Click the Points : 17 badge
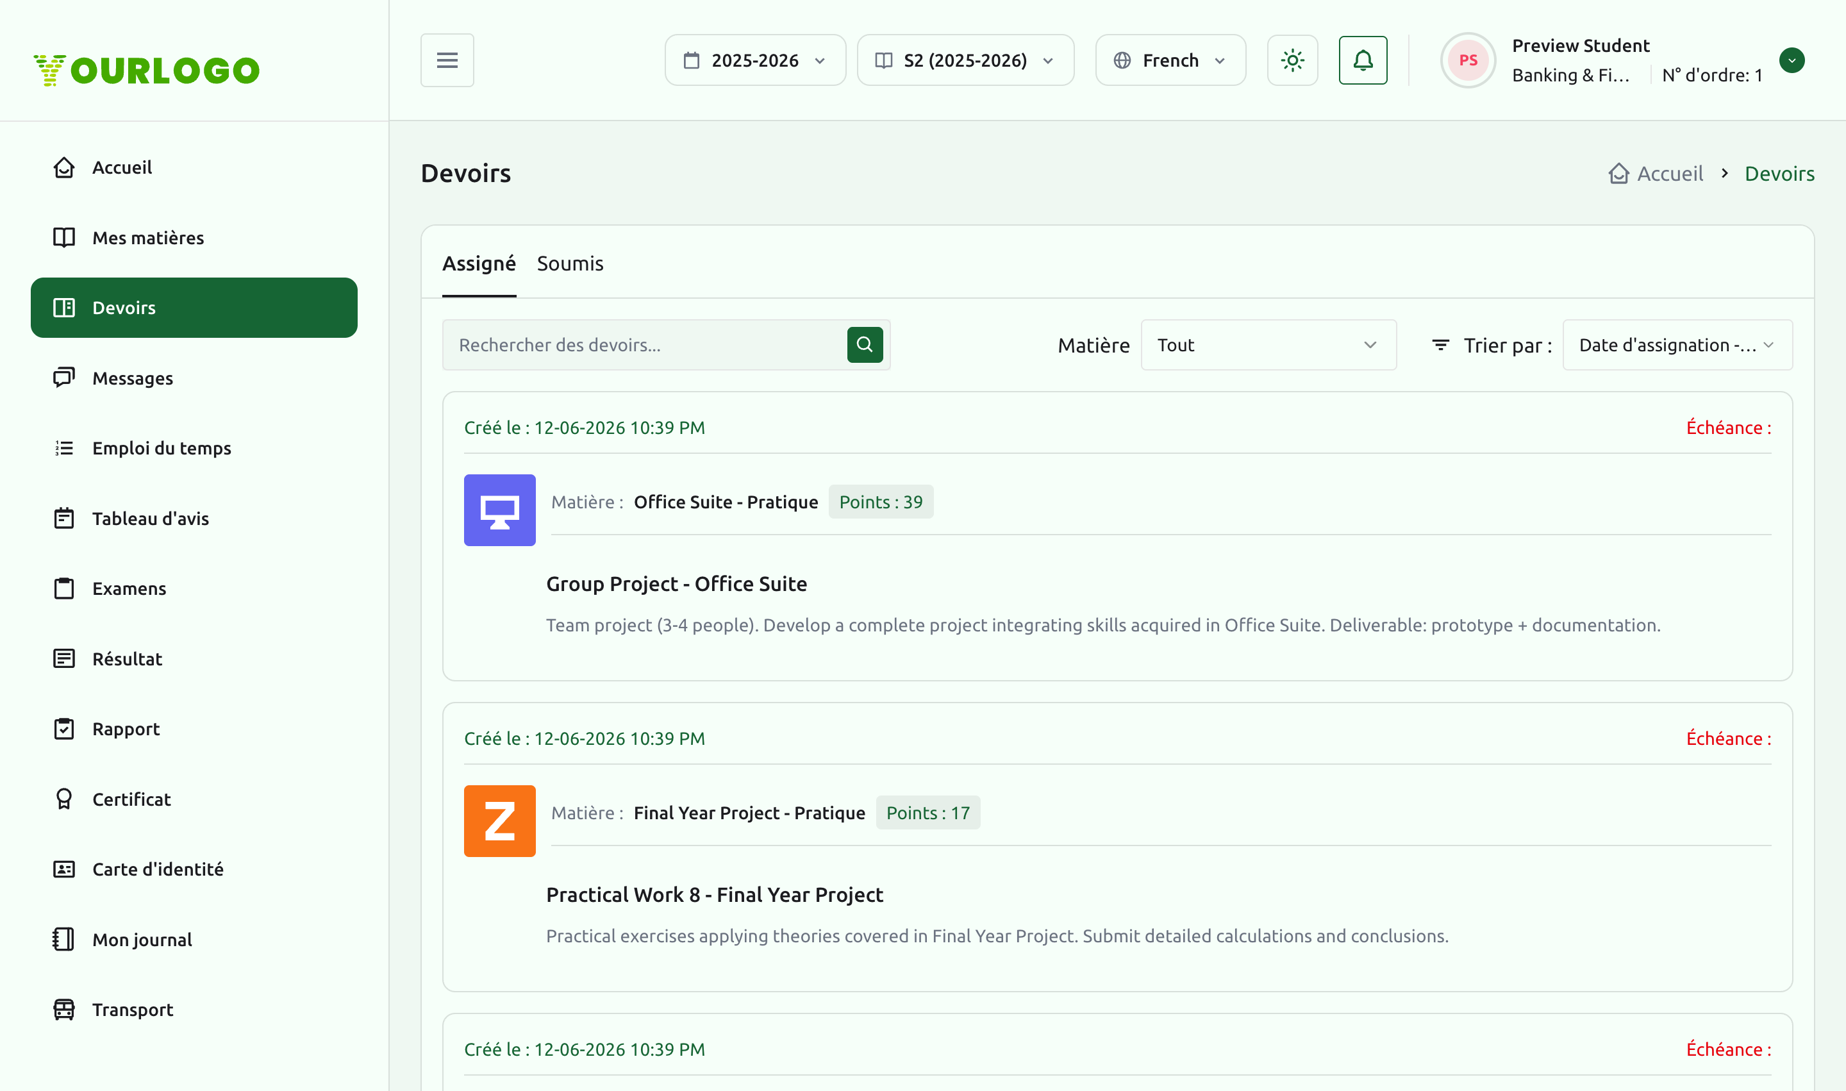 pos(927,813)
